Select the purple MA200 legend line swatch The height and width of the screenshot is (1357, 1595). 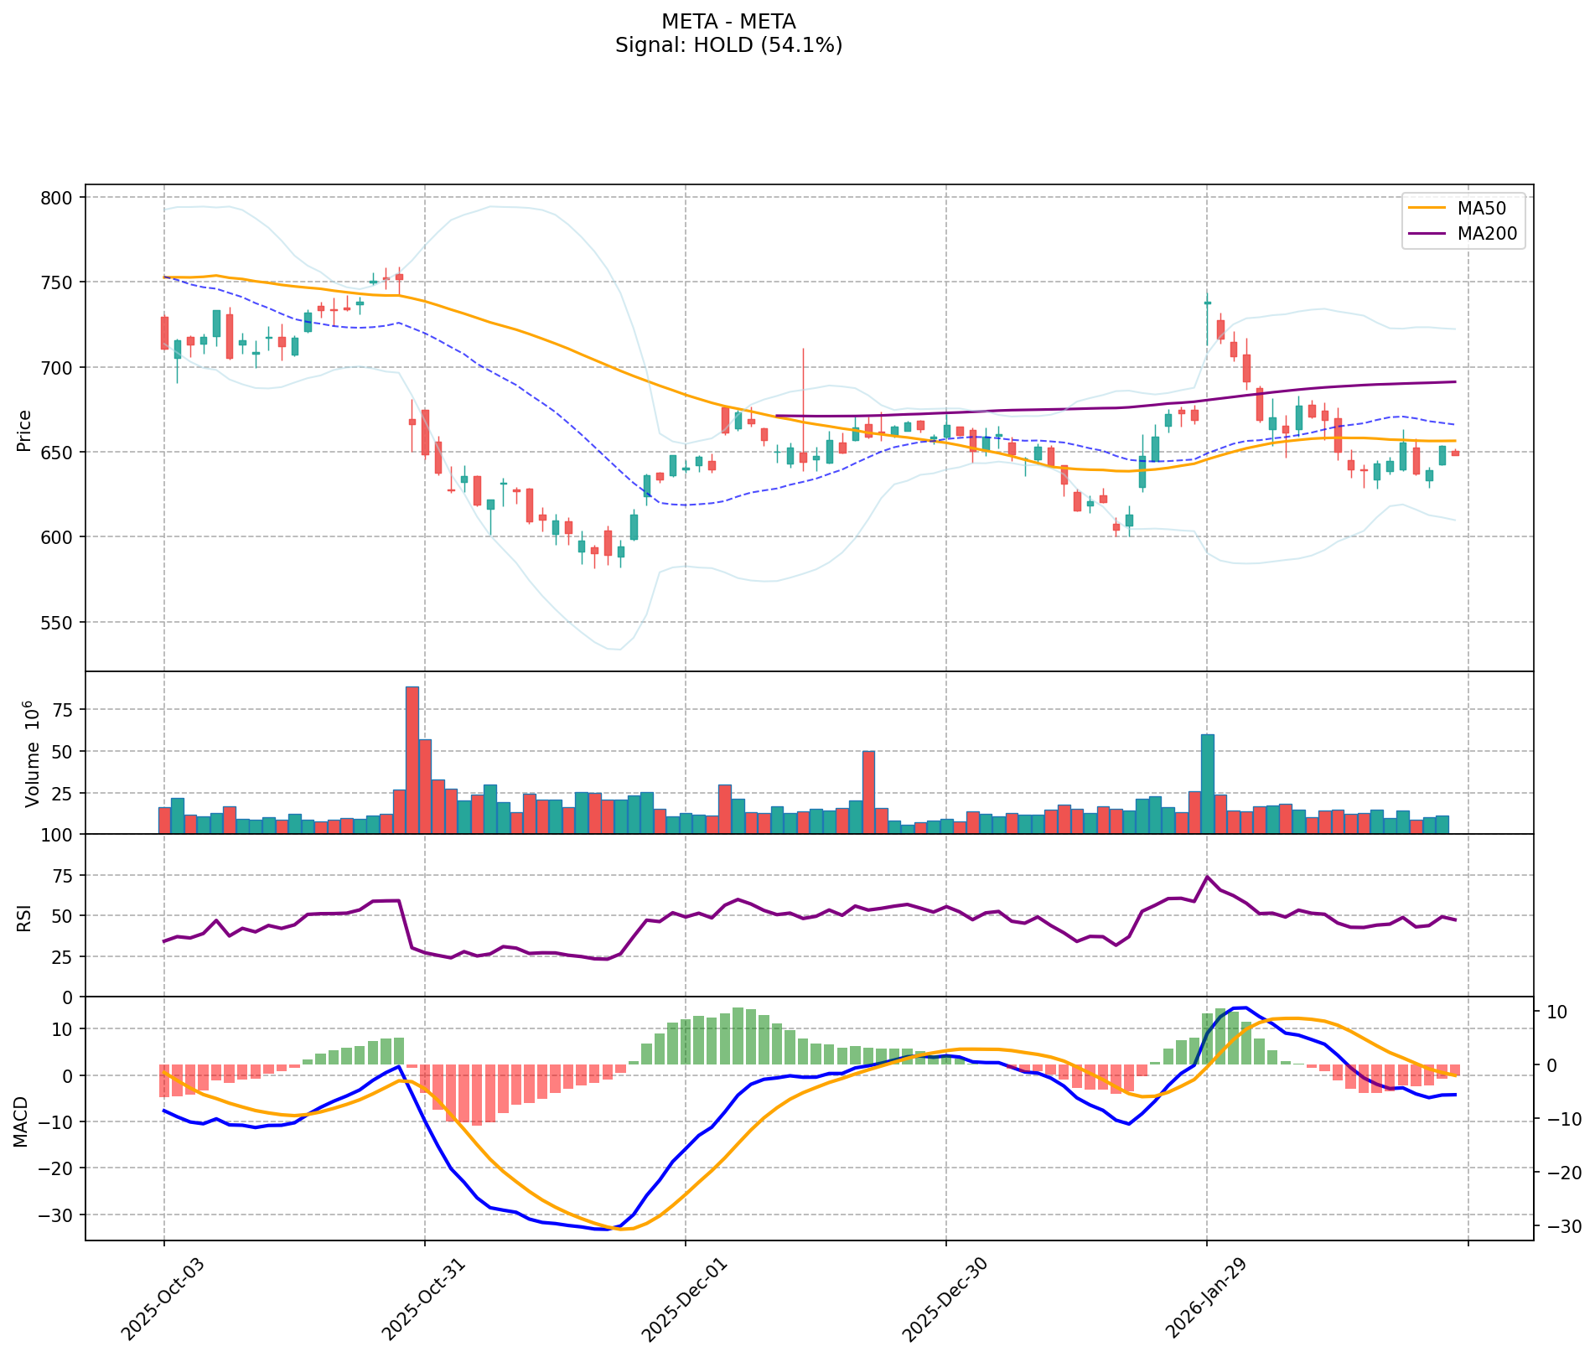click(1427, 234)
